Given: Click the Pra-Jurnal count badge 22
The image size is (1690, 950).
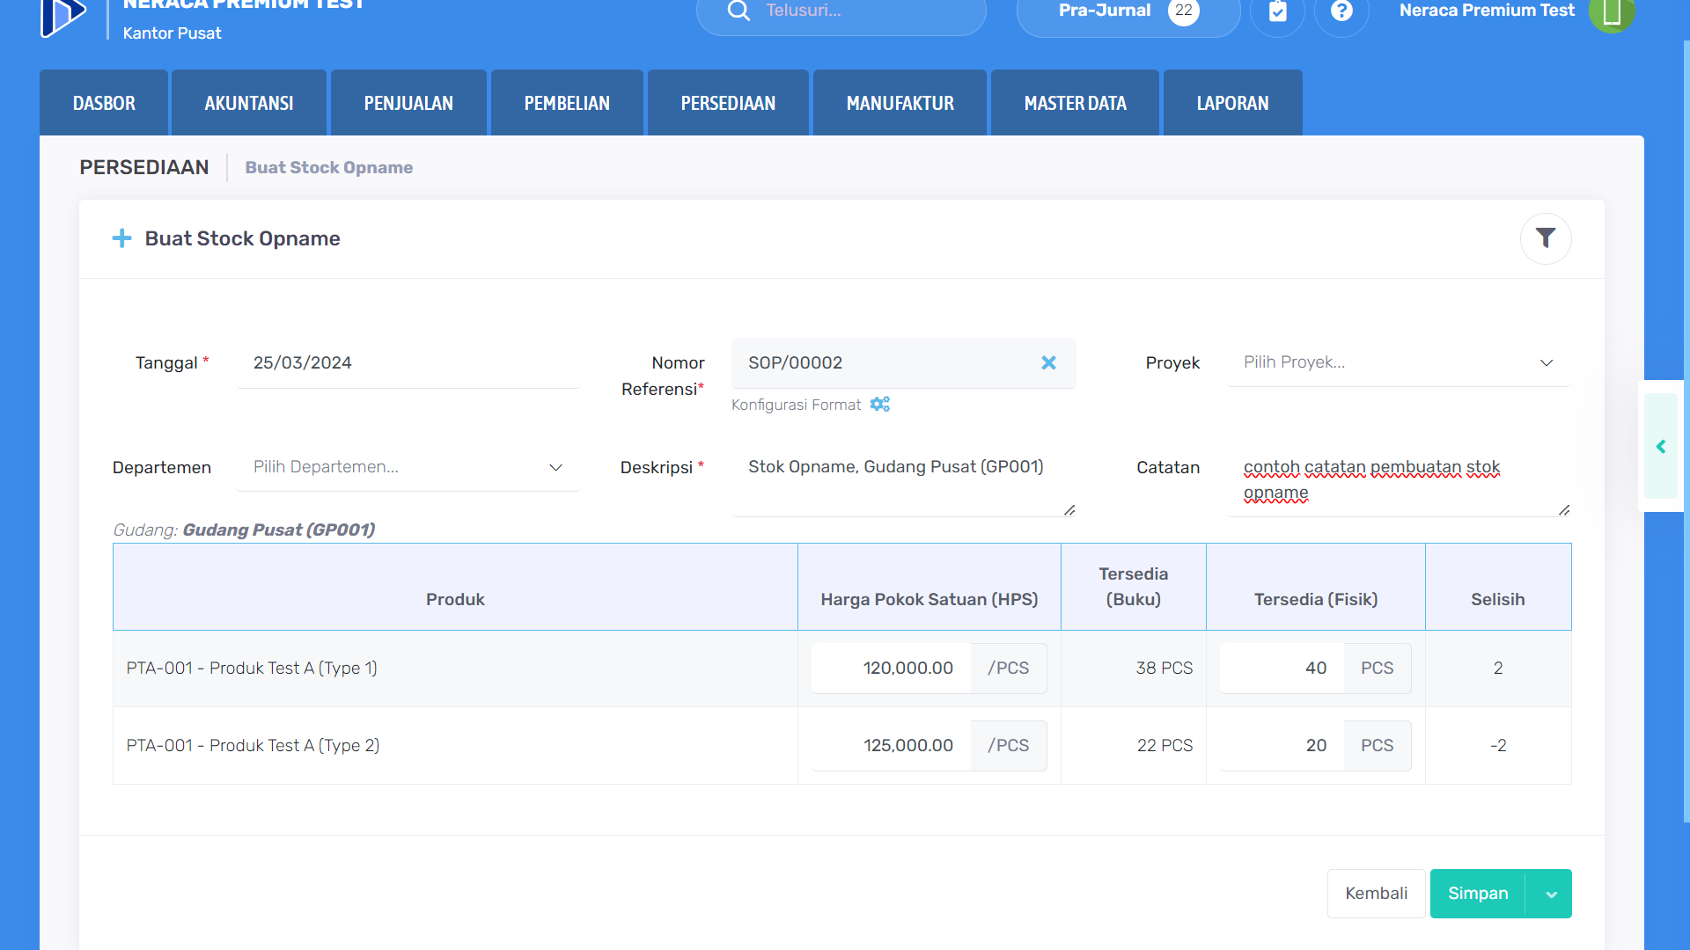Looking at the screenshot, I should [1183, 11].
